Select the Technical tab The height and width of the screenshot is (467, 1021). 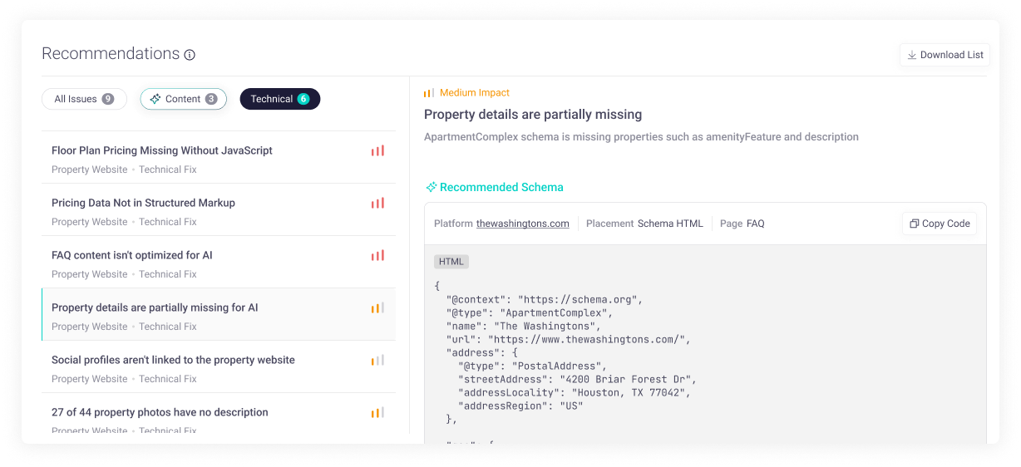coord(280,99)
